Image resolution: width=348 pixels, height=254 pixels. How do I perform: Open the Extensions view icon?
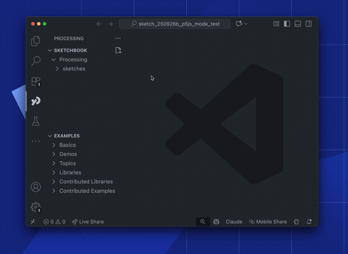35,81
